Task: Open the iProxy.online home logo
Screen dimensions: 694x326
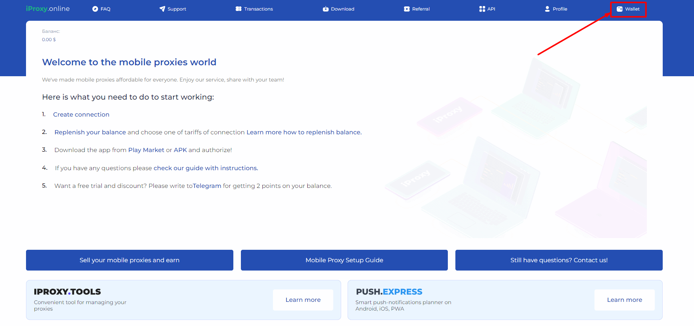Action: 48,9
